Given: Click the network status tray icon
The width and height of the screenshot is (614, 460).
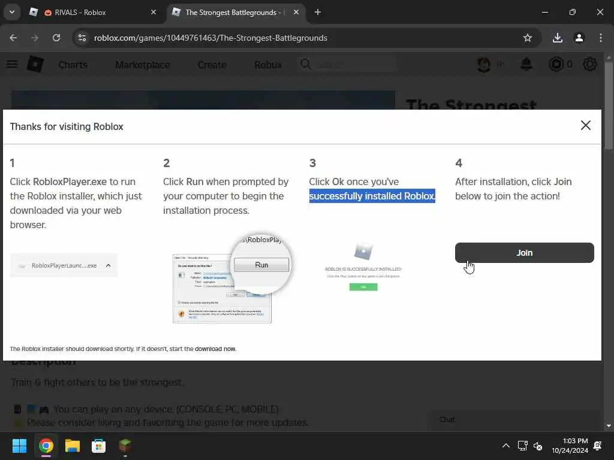Looking at the screenshot, I should coord(522,446).
